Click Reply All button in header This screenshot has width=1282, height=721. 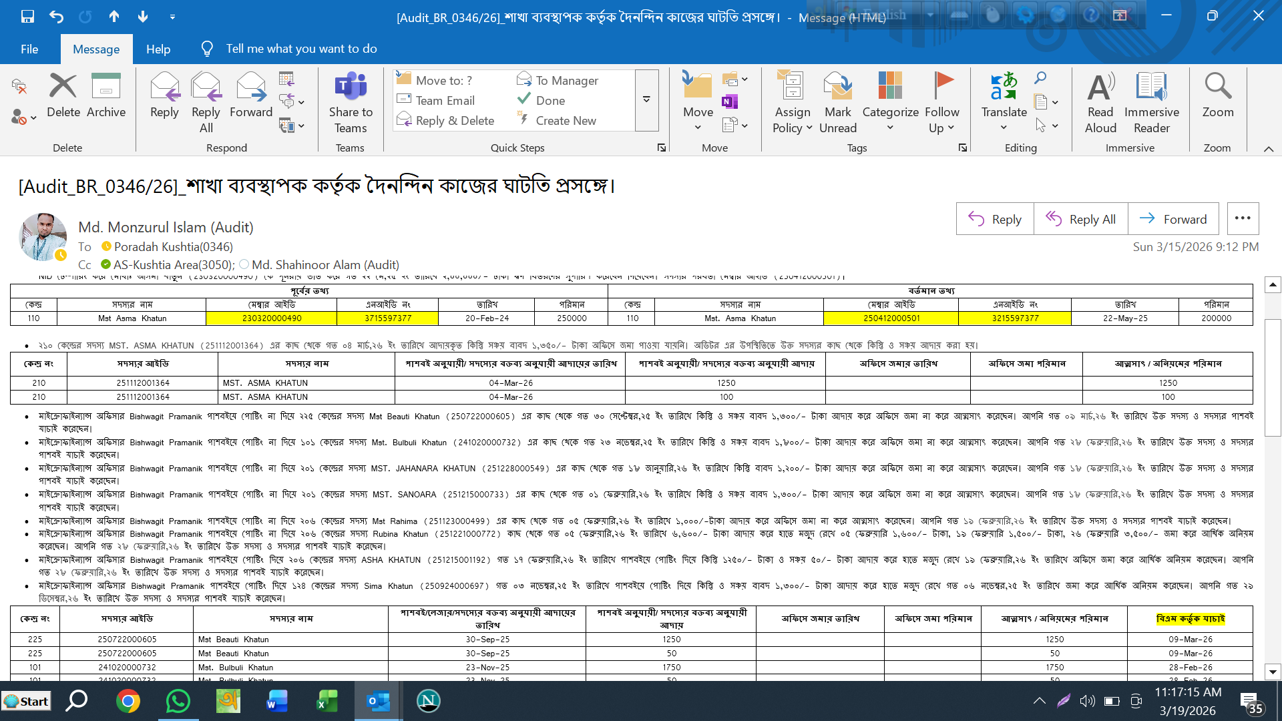[1080, 219]
